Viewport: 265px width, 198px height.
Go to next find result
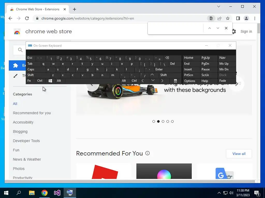tap(218, 28)
